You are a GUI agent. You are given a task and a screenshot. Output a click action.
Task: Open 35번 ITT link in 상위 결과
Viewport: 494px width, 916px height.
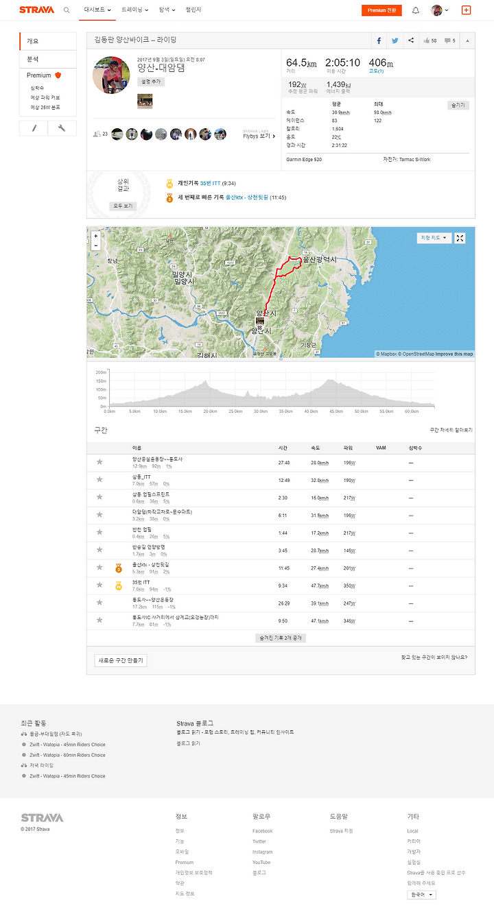[x=210, y=184]
